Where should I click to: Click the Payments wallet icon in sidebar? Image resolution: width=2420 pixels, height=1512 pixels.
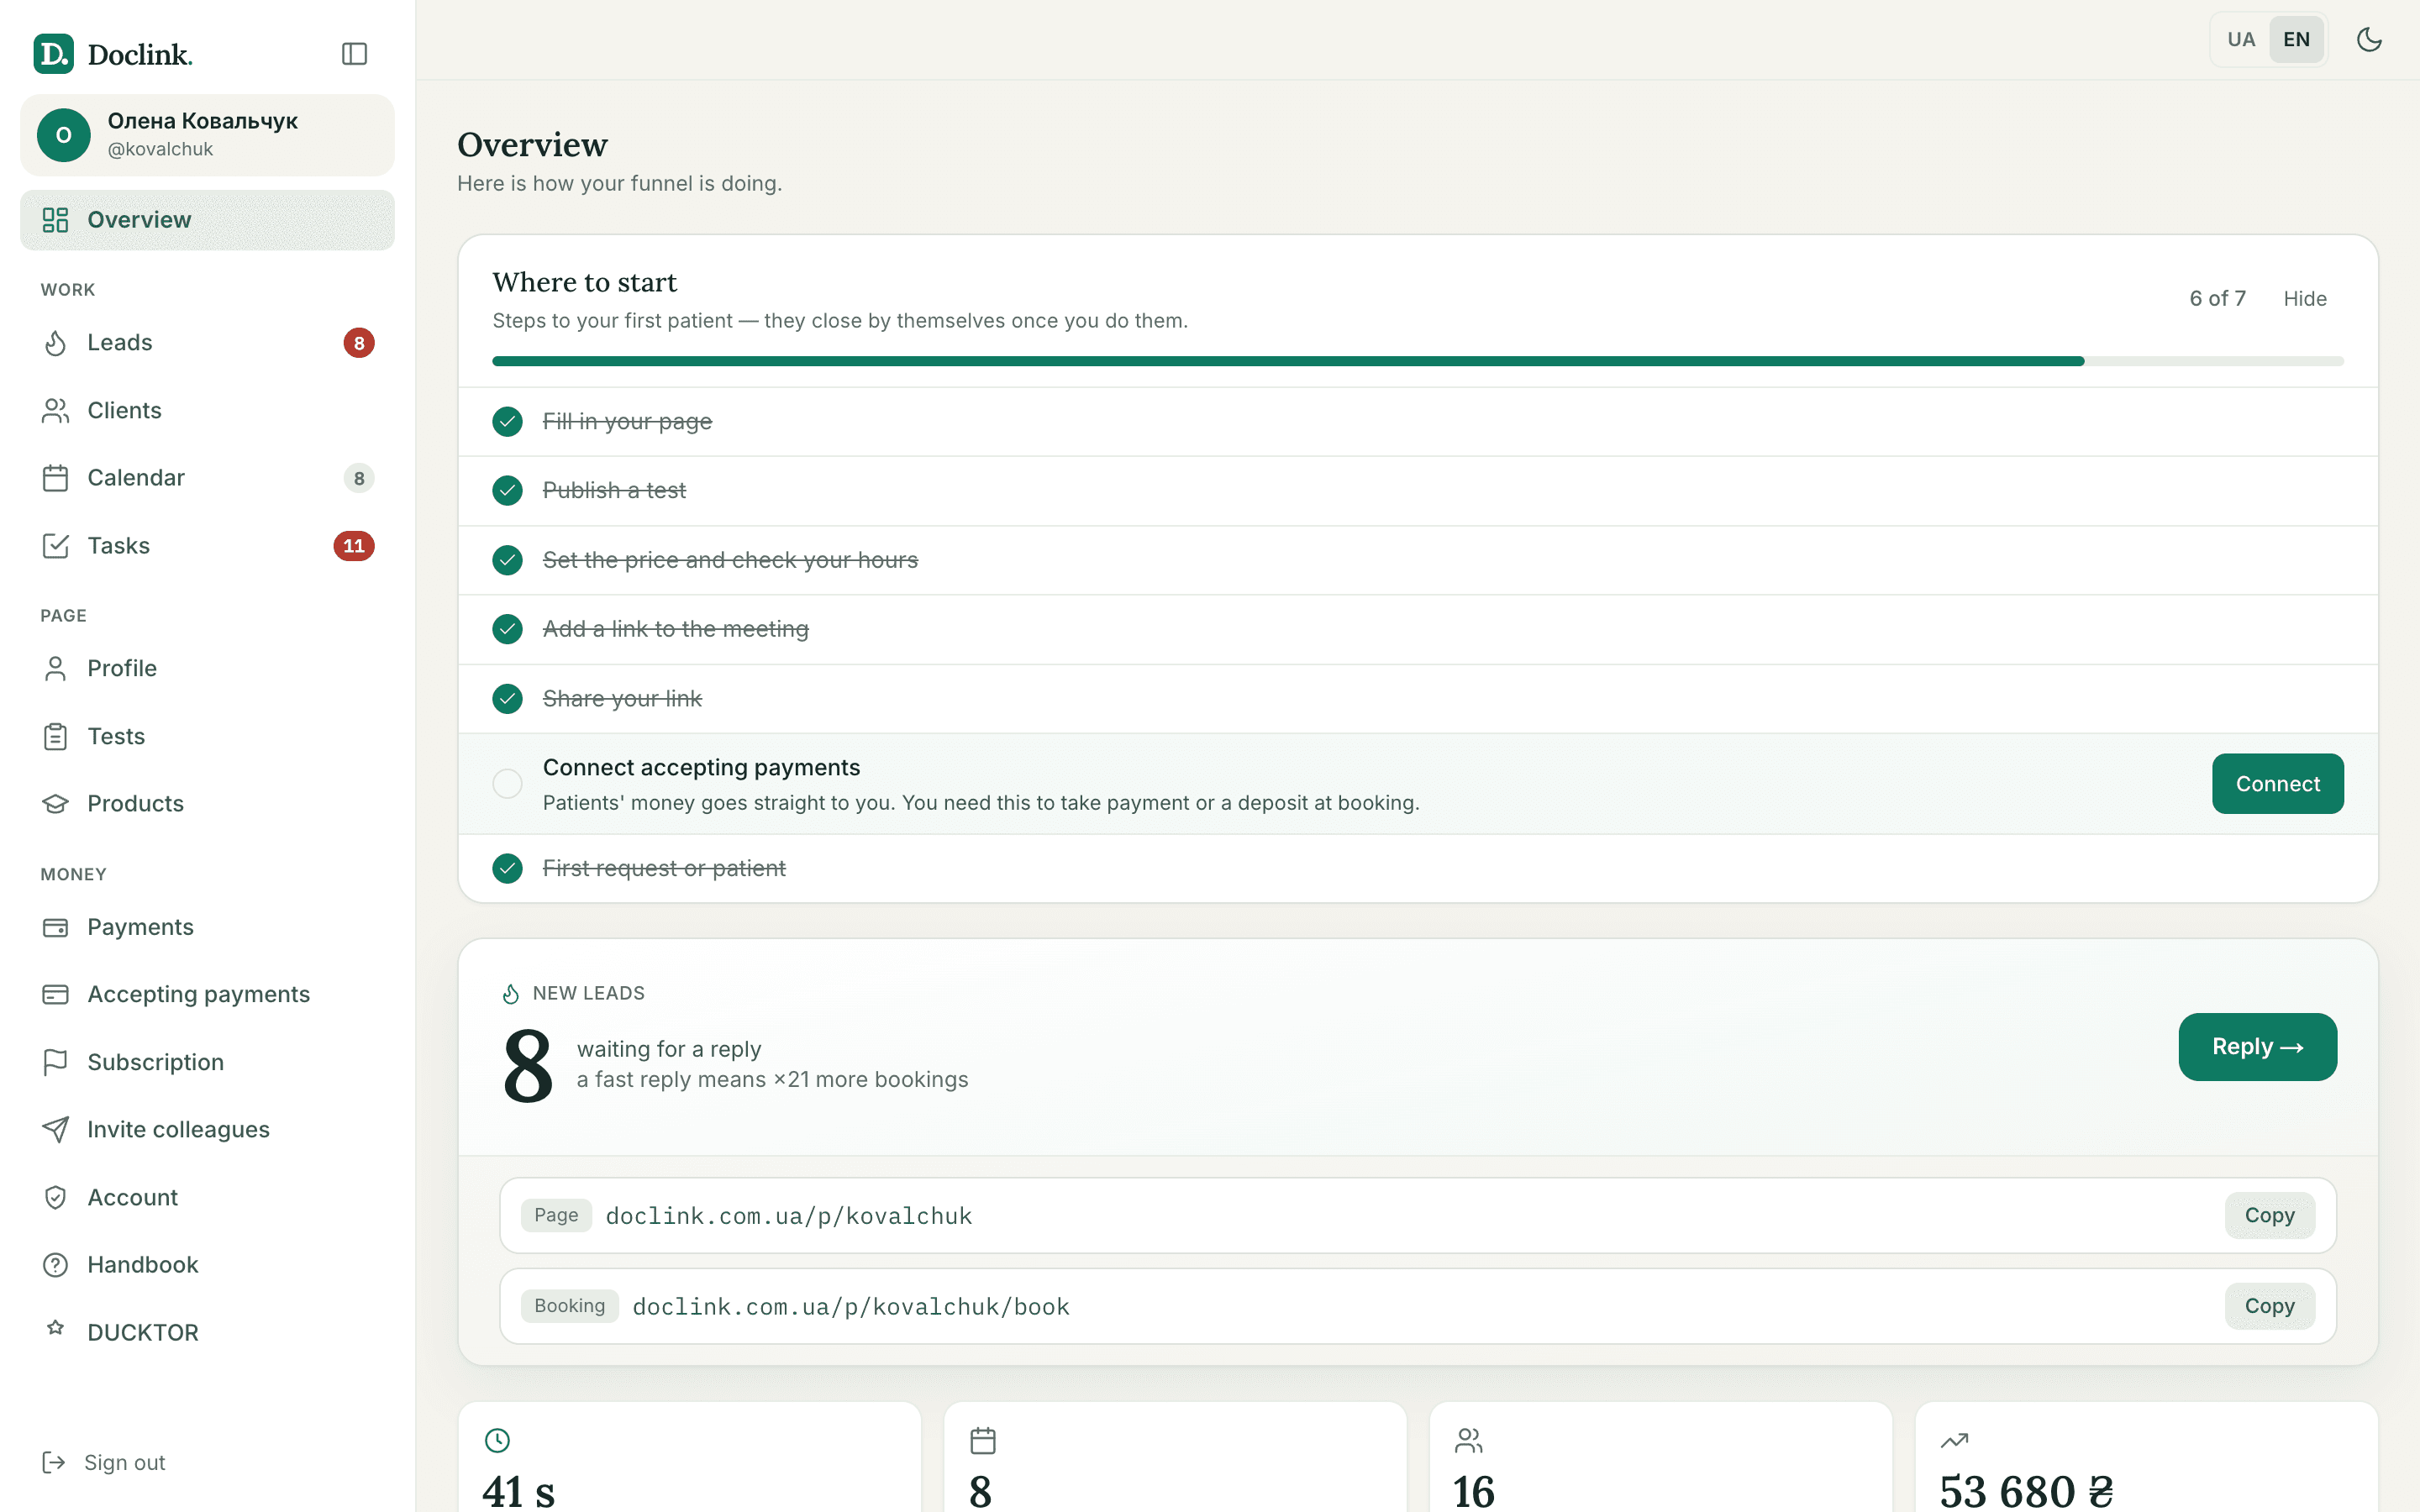[55, 927]
